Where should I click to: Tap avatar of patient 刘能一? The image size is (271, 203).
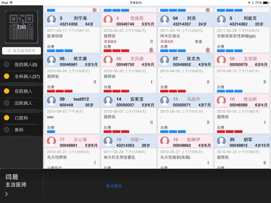(x=108, y=141)
